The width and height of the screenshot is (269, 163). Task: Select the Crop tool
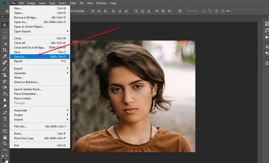tap(5, 50)
